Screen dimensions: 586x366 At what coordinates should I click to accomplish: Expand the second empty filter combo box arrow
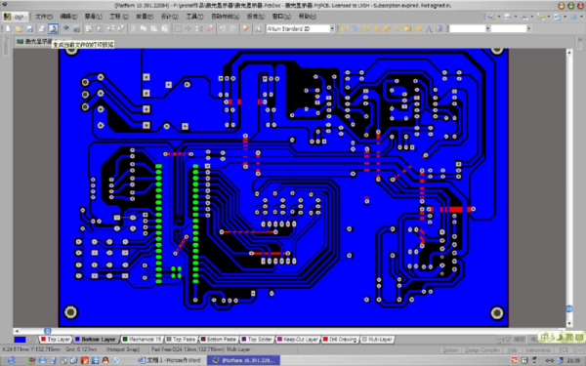(528, 28)
